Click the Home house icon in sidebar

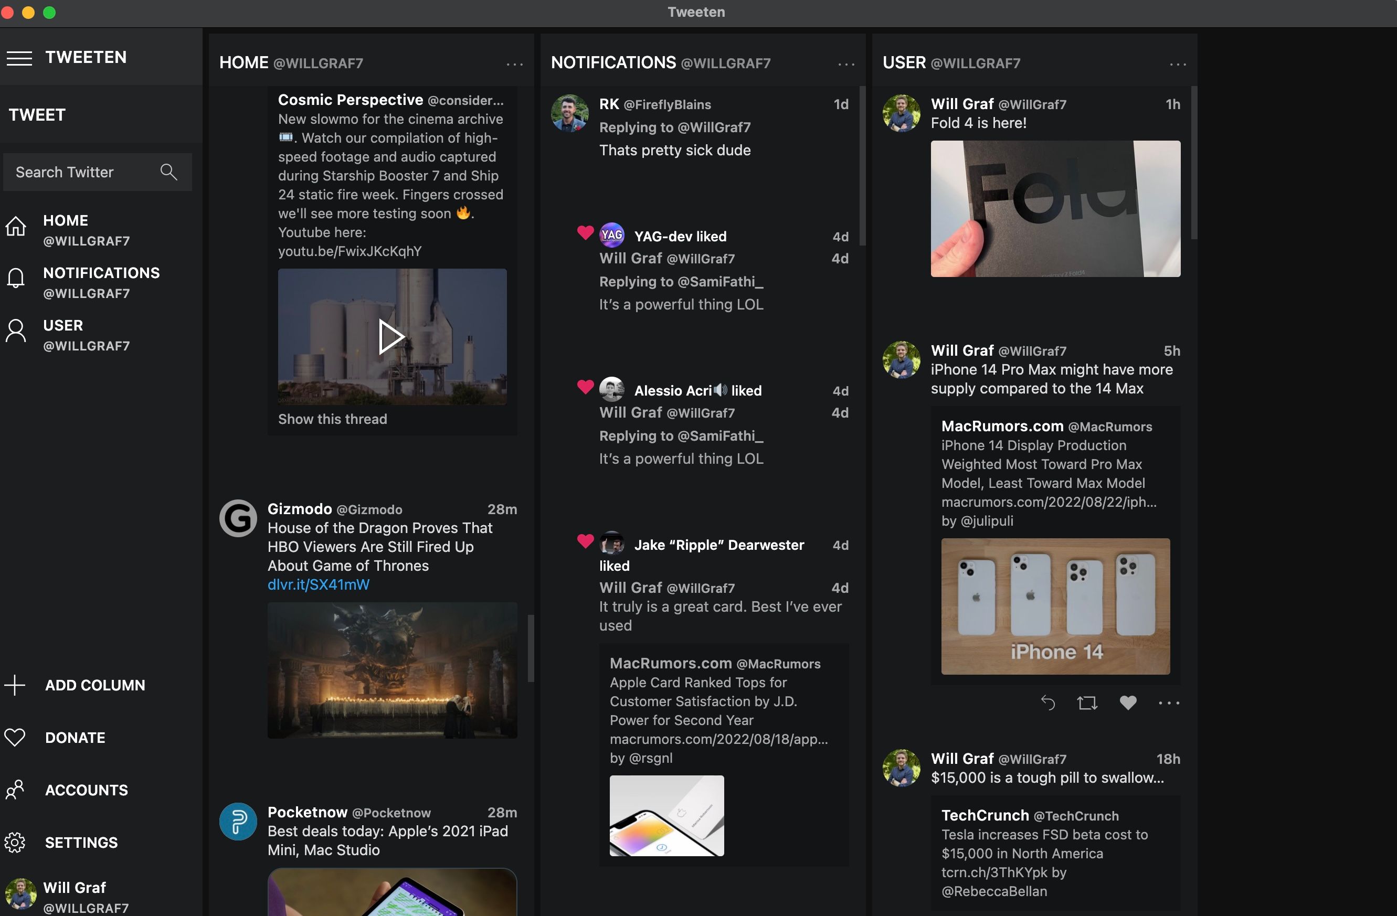(x=16, y=226)
